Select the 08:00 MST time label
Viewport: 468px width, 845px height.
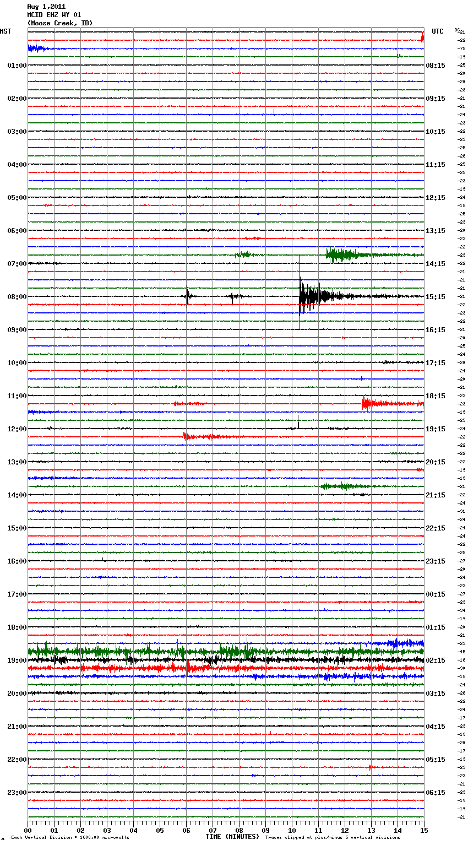[17, 297]
